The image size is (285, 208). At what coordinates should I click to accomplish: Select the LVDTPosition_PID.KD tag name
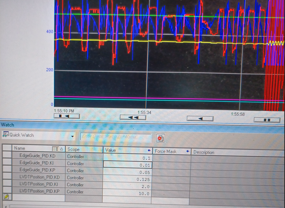39,177
